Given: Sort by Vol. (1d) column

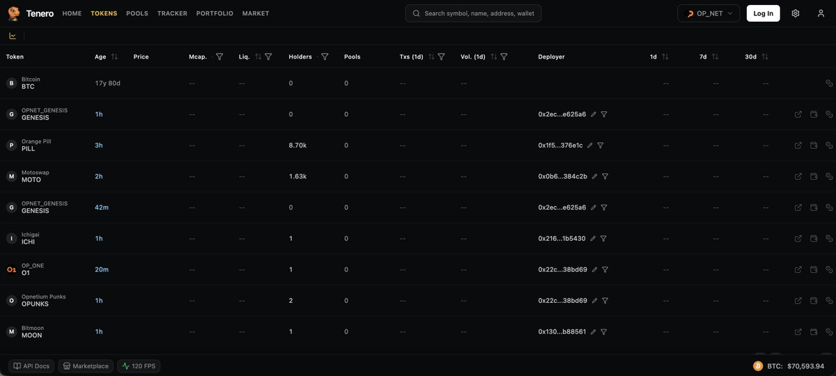Looking at the screenshot, I should pyautogui.click(x=494, y=56).
